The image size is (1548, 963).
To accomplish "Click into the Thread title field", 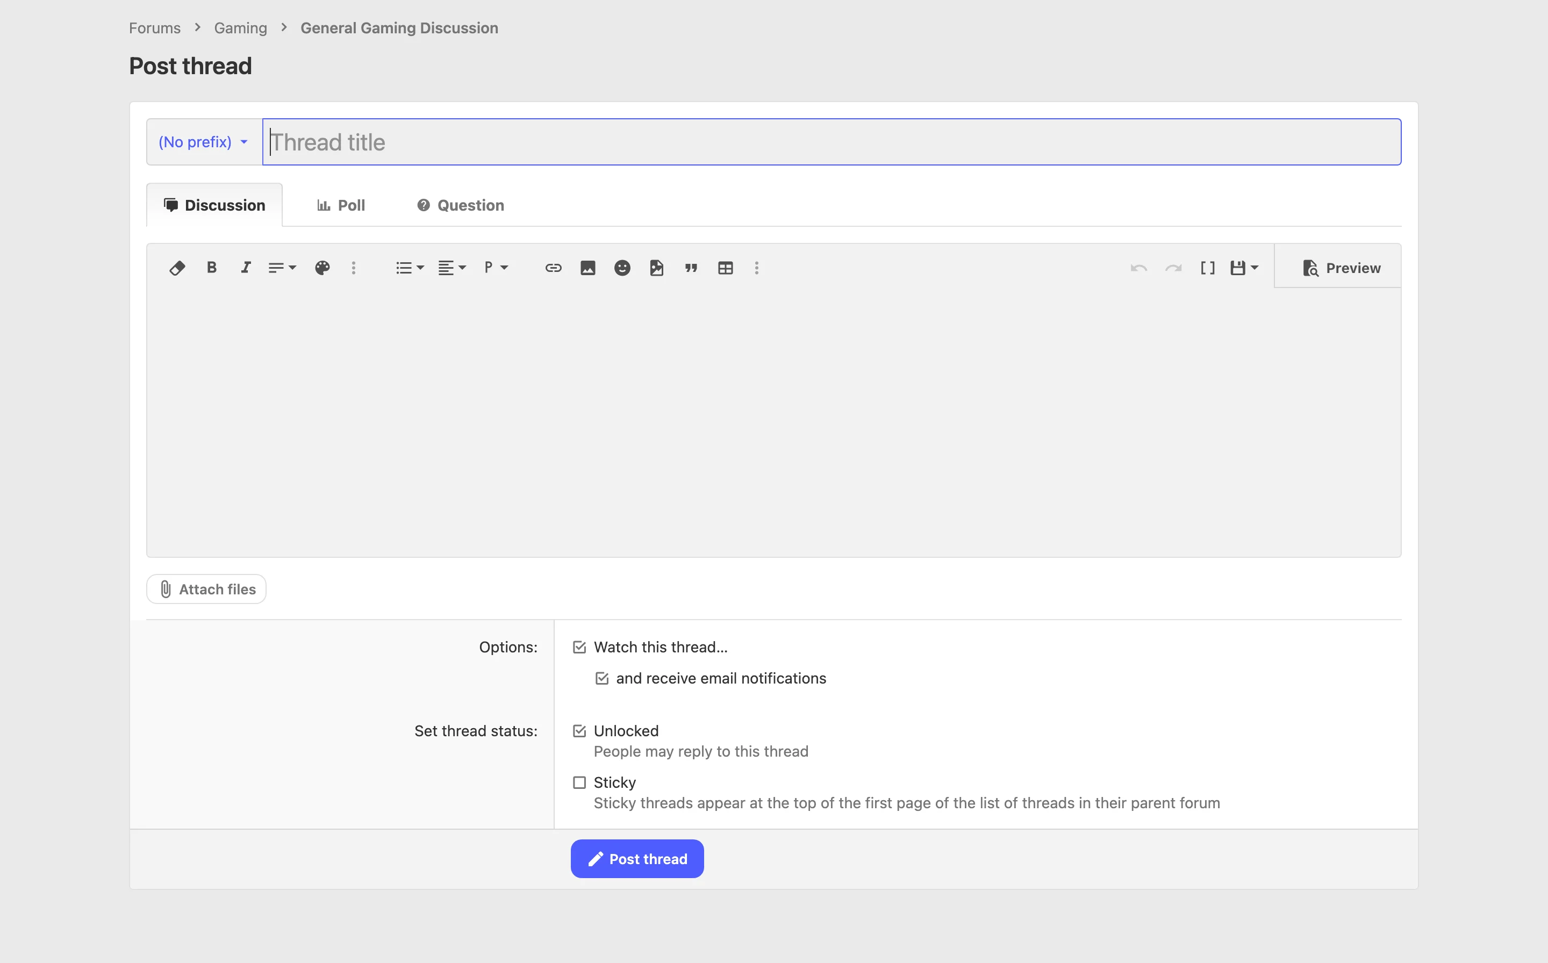I will click(830, 142).
